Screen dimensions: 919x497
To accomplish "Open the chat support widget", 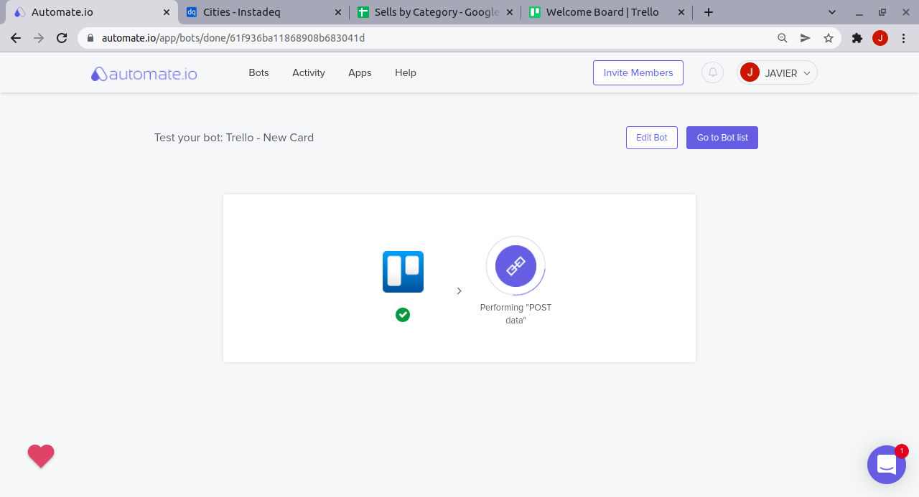I will coord(886,465).
